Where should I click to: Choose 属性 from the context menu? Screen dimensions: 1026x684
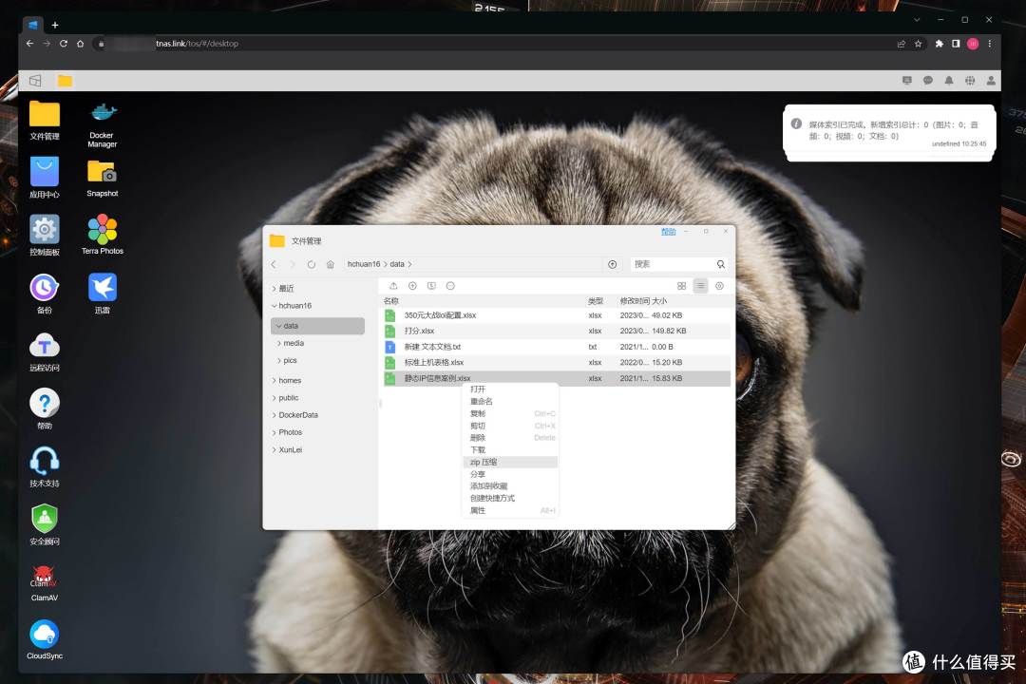click(x=510, y=510)
